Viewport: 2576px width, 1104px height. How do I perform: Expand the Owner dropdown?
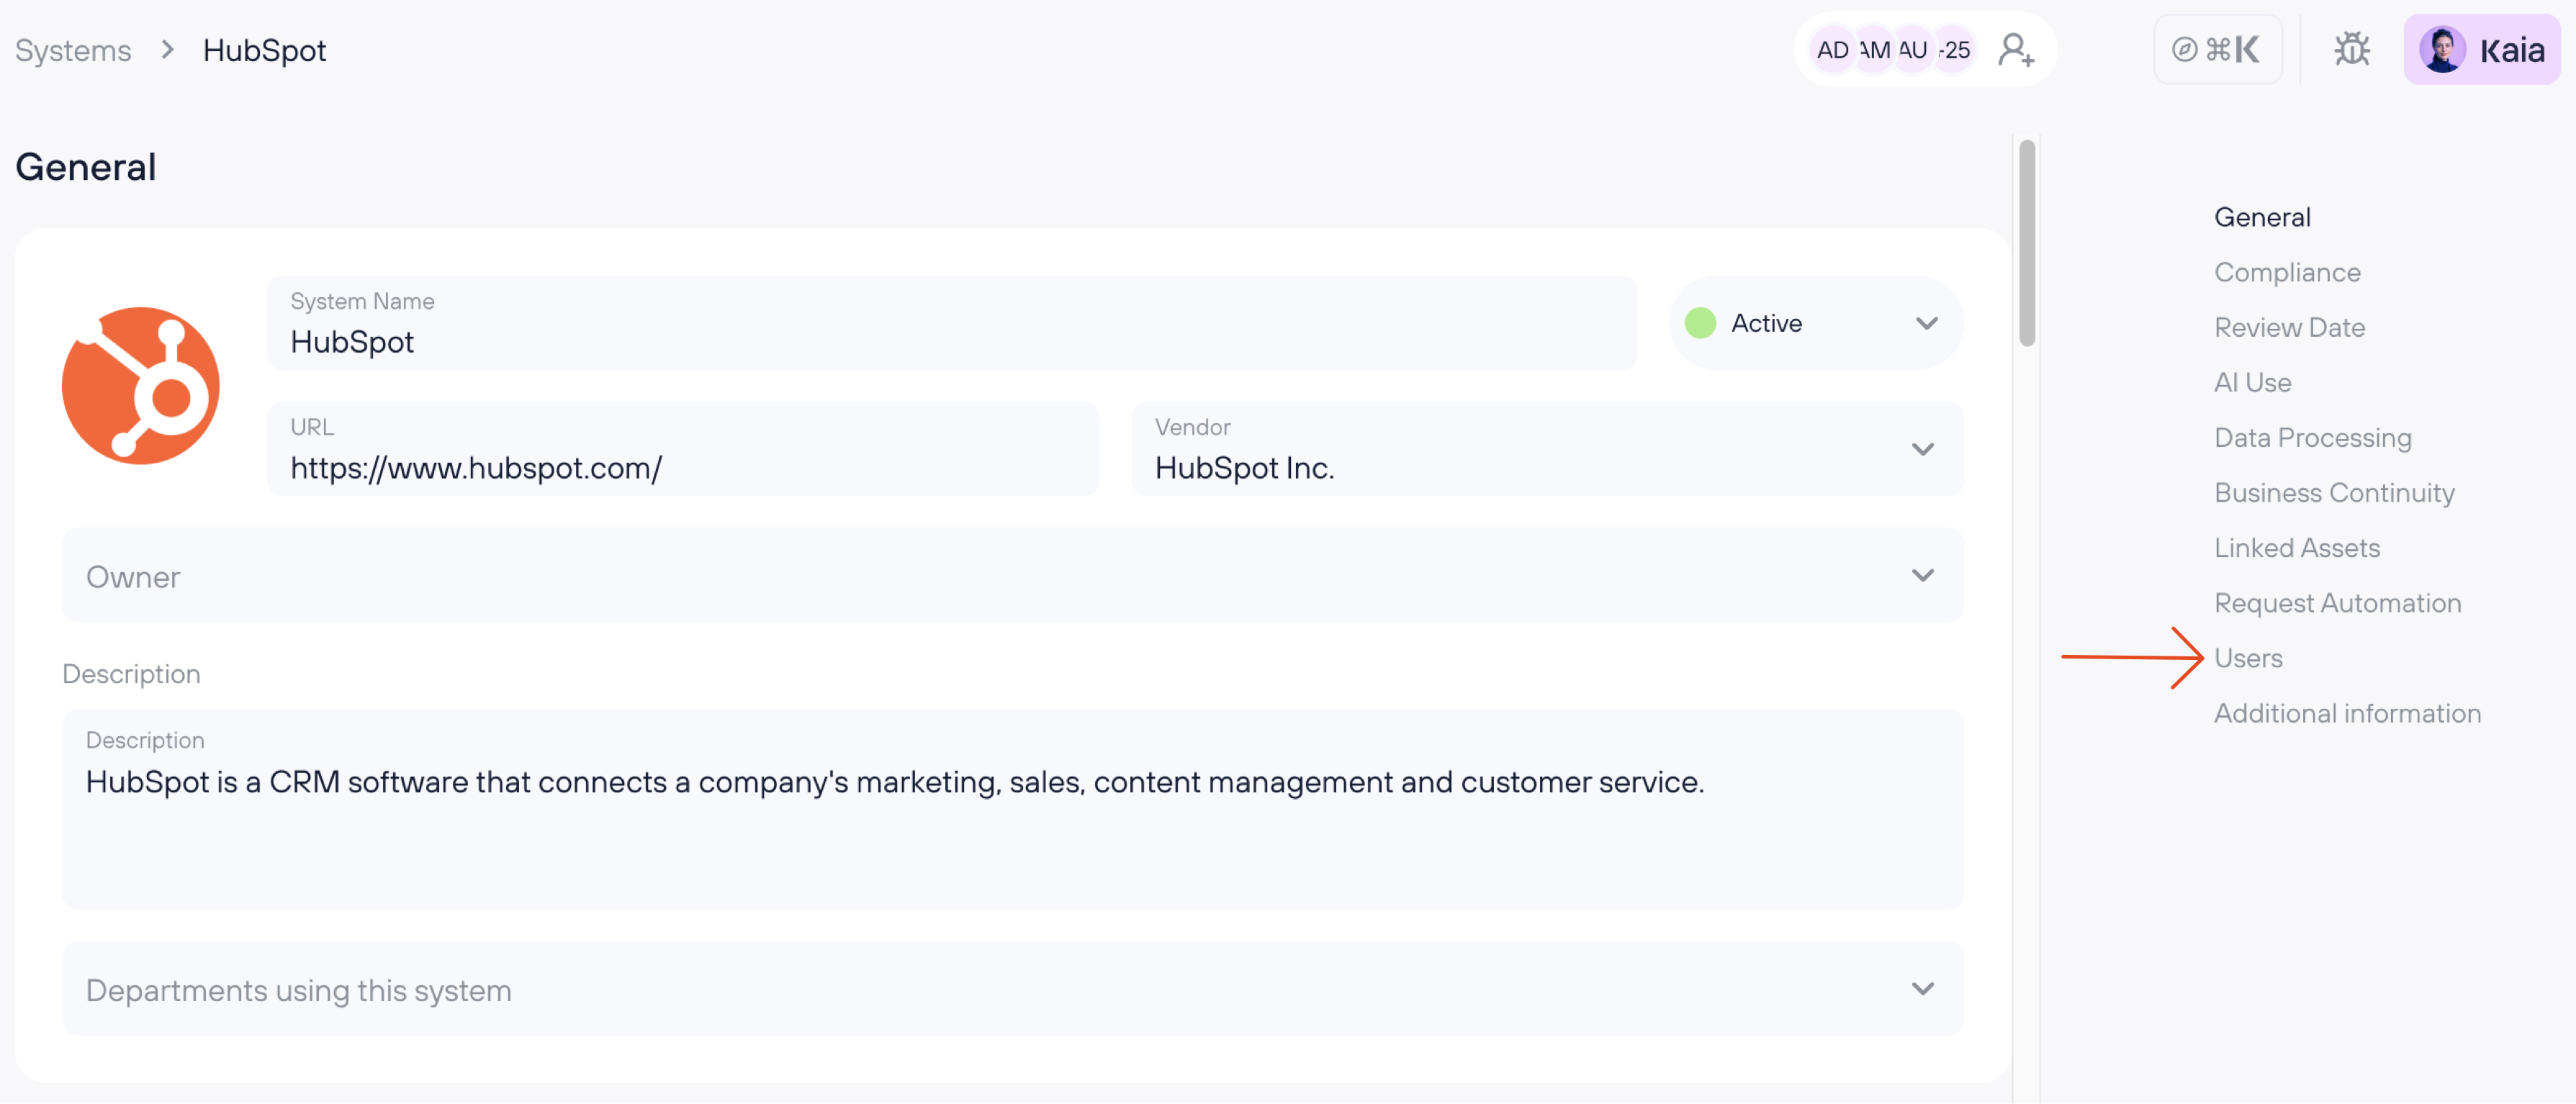tap(1012, 575)
